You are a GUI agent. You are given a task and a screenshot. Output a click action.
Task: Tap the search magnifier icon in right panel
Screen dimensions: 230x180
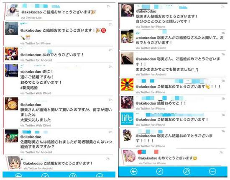187,171
